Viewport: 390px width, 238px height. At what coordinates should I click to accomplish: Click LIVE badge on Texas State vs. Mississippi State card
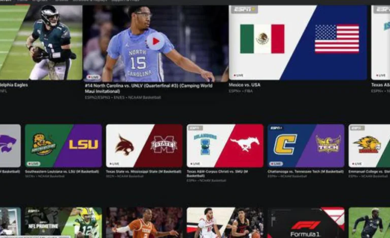114,164
